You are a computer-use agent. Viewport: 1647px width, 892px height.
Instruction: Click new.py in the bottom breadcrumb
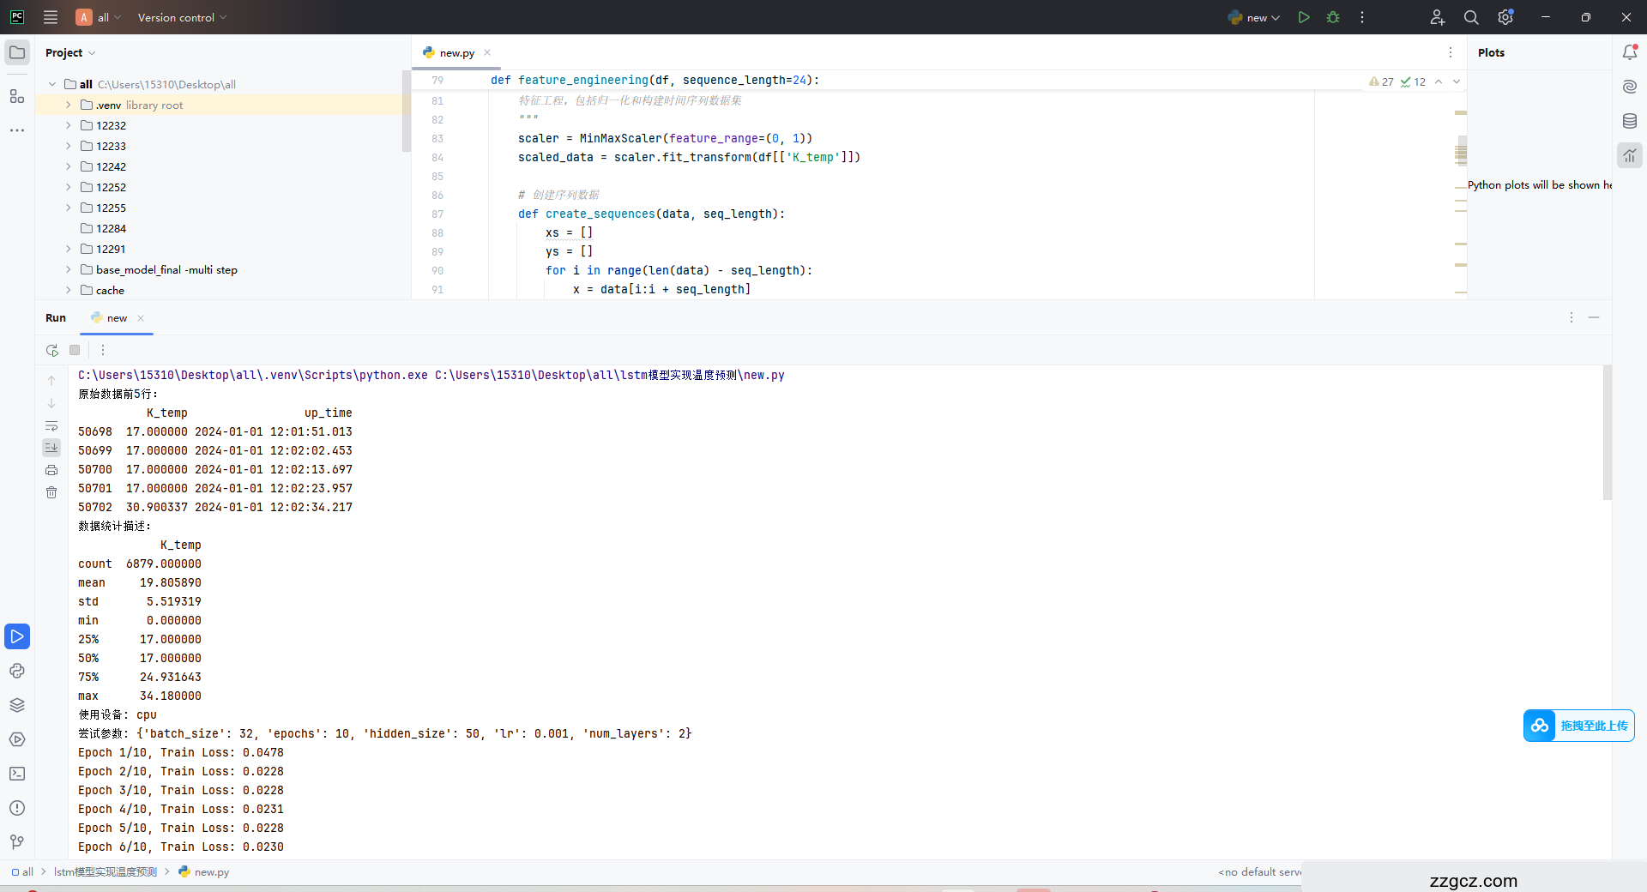click(x=211, y=872)
